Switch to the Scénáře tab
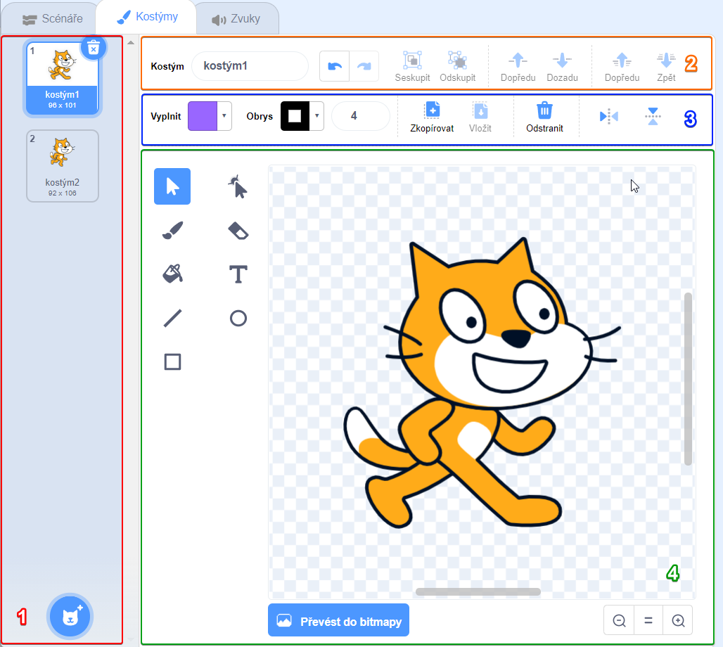723x647 pixels. 52,19
